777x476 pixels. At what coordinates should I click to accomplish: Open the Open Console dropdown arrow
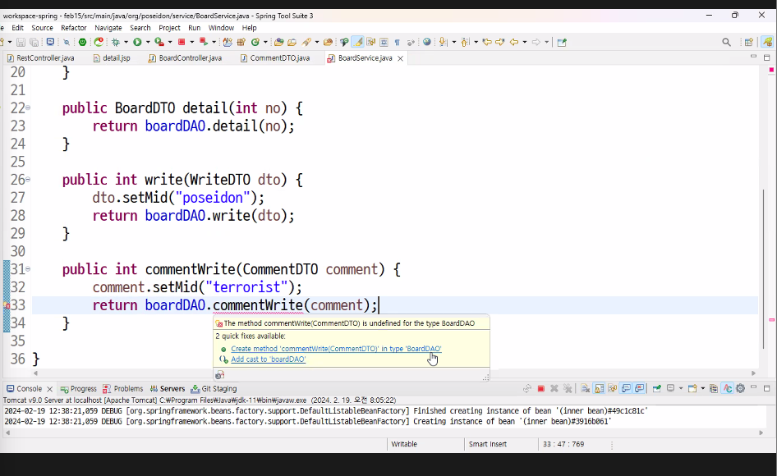coord(703,388)
